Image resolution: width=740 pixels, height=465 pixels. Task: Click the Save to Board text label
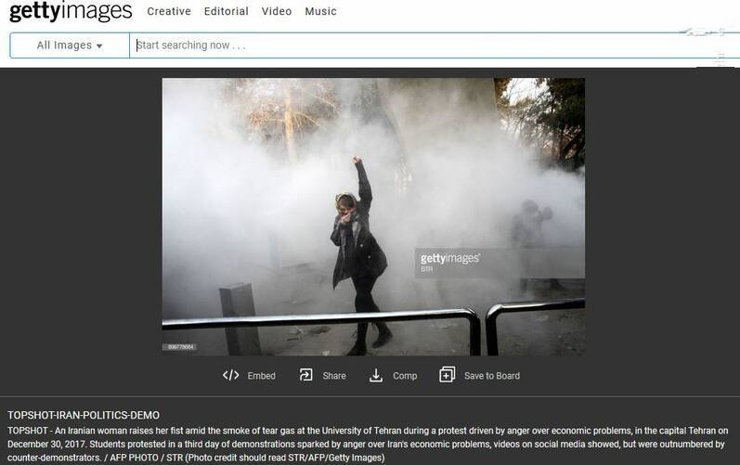click(491, 376)
